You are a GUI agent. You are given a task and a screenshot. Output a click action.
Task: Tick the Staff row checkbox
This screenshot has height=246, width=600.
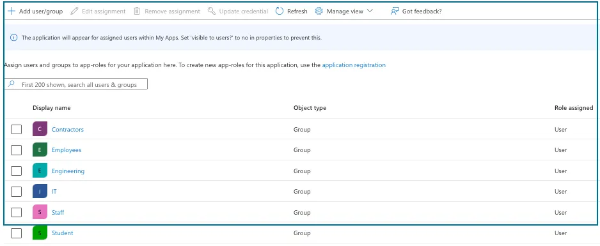(x=16, y=212)
